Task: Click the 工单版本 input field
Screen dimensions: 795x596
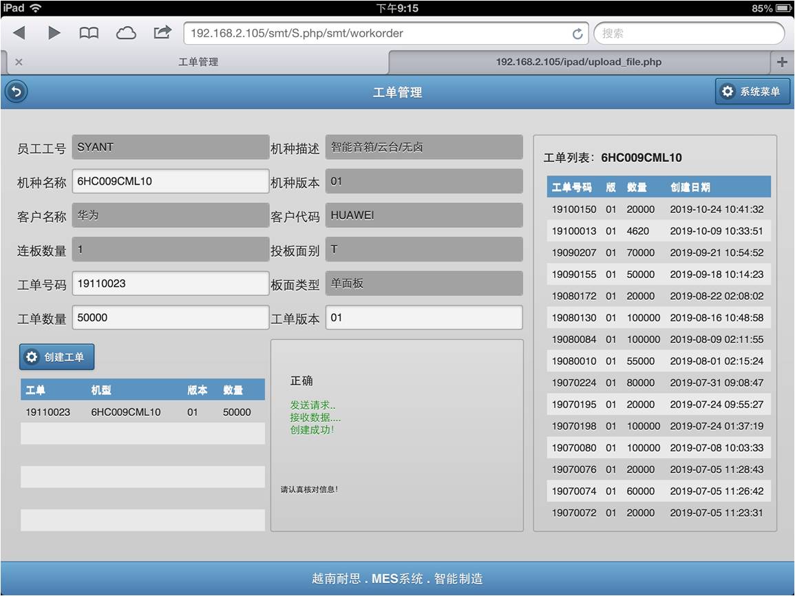Action: pos(423,318)
